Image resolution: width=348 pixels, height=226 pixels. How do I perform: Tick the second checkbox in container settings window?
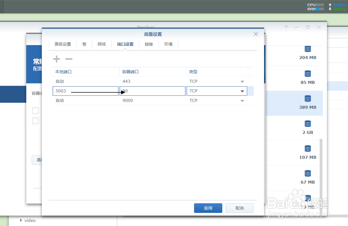tap(35, 121)
